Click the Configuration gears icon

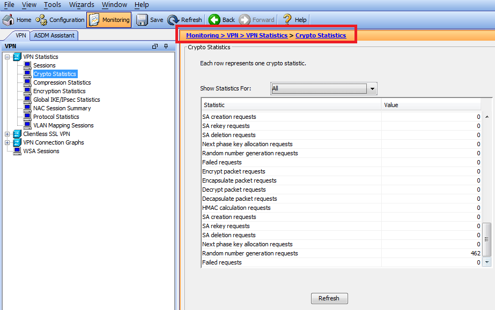41,20
